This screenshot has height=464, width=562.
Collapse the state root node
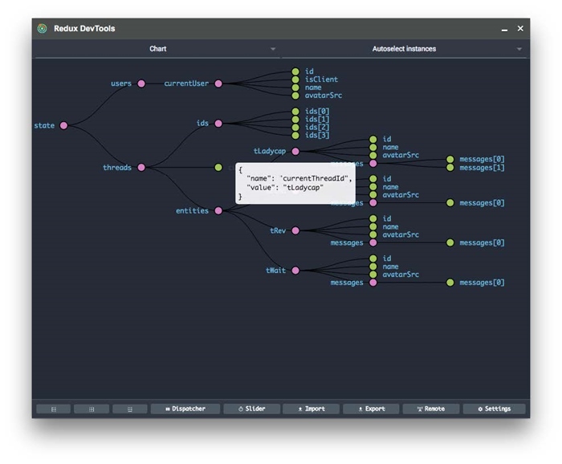[63, 125]
